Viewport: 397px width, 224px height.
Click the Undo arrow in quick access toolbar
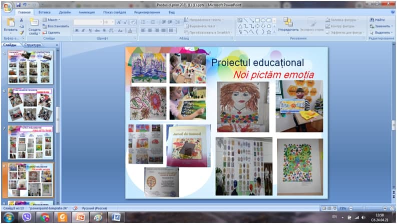click(x=25, y=4)
